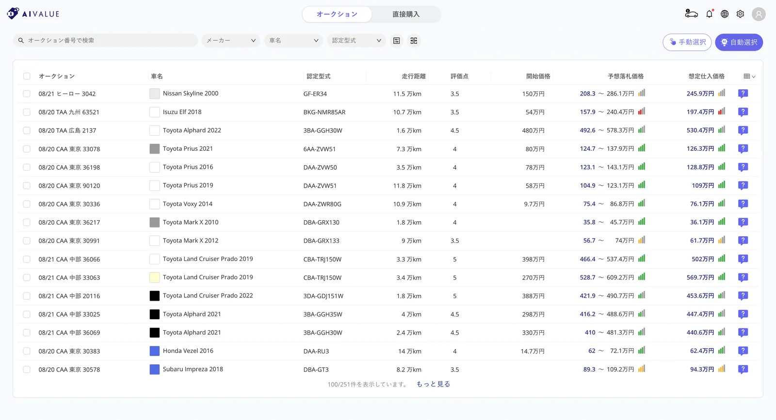The image size is (776, 420).
Task: Click the red confidence bars beside 157.9～240.4万円
Action: coord(642,111)
